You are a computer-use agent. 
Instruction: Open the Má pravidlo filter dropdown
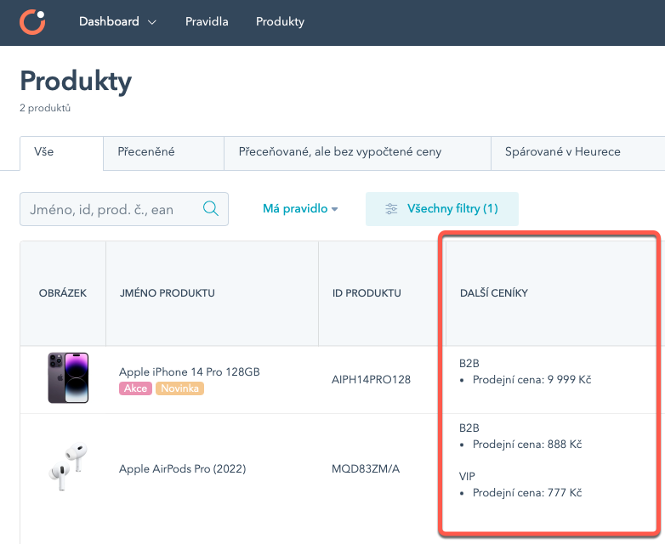coord(300,209)
